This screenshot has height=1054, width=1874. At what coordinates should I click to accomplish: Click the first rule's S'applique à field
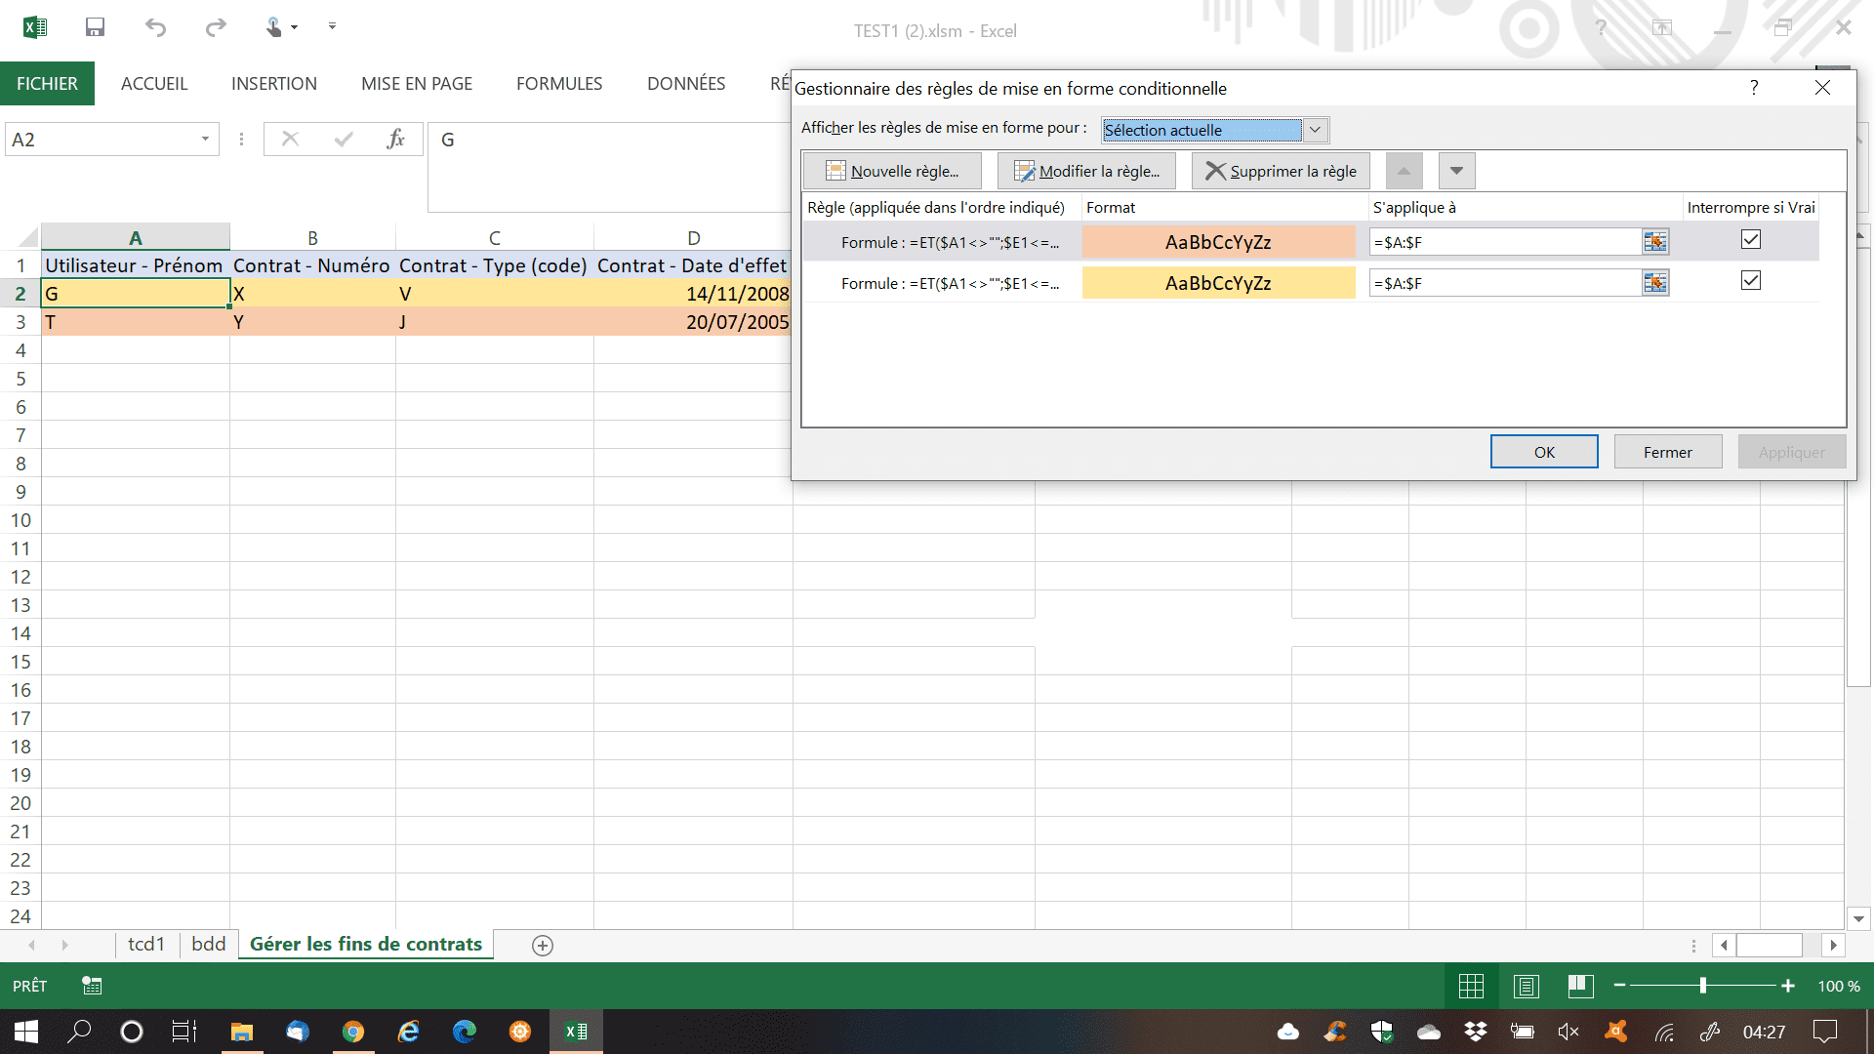[x=1503, y=242]
